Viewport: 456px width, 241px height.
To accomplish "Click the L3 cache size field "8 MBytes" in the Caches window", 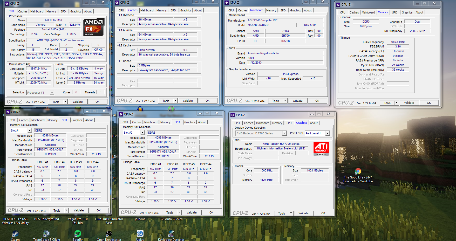I will click(x=155, y=65).
